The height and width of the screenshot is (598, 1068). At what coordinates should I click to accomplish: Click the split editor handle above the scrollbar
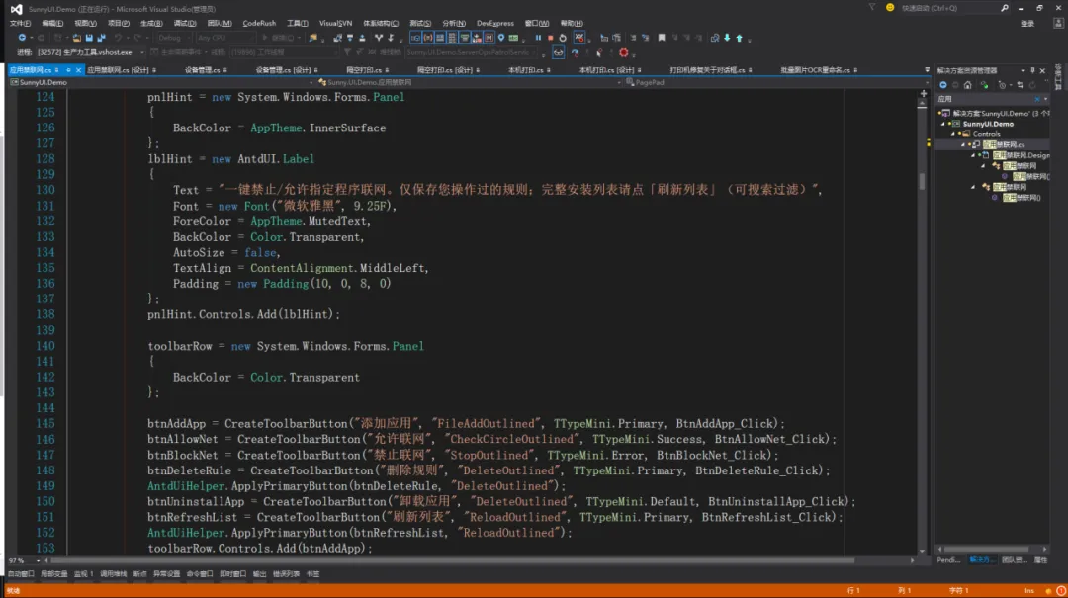[x=923, y=93]
